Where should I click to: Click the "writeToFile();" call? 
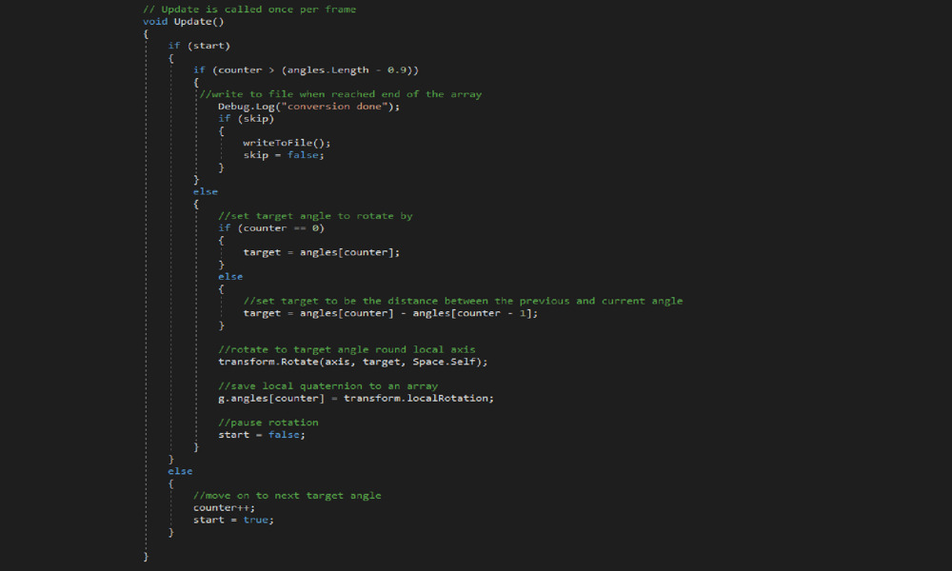[287, 143]
